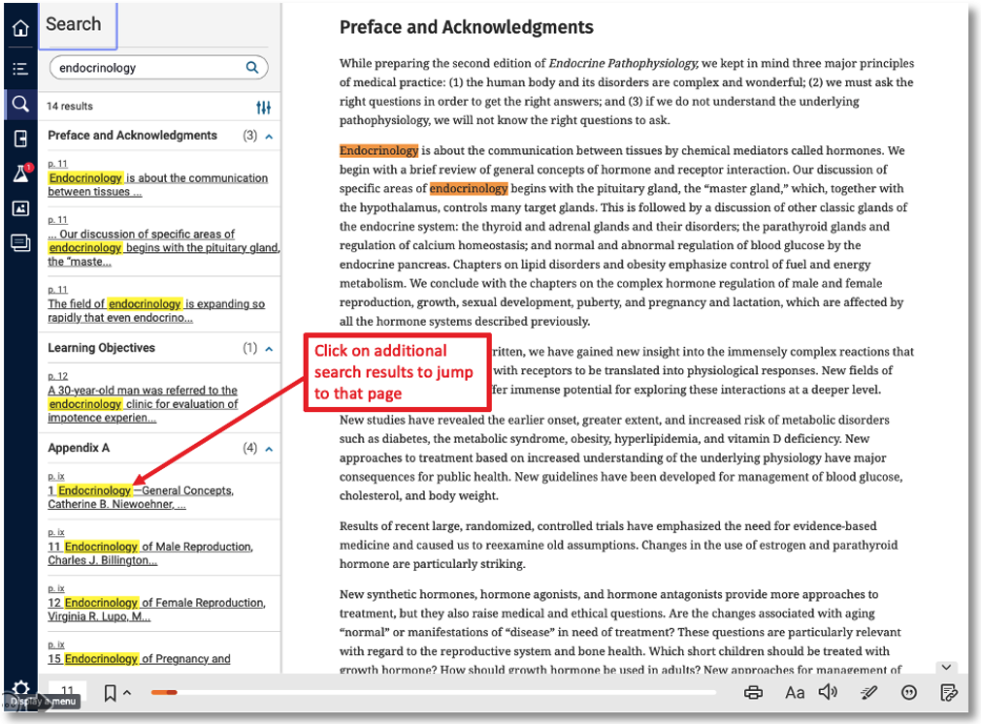Viewport: 981px width, 724px height.
Task: Click the page number 11 box
Action: [68, 691]
